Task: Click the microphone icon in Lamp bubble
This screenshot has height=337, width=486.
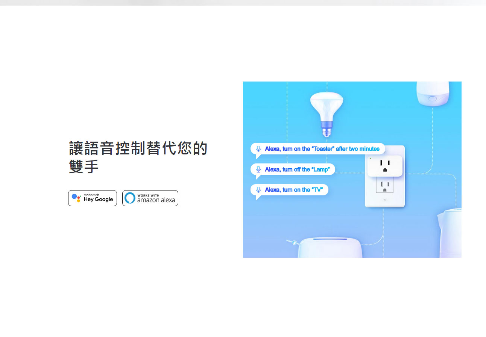Action: [258, 169]
